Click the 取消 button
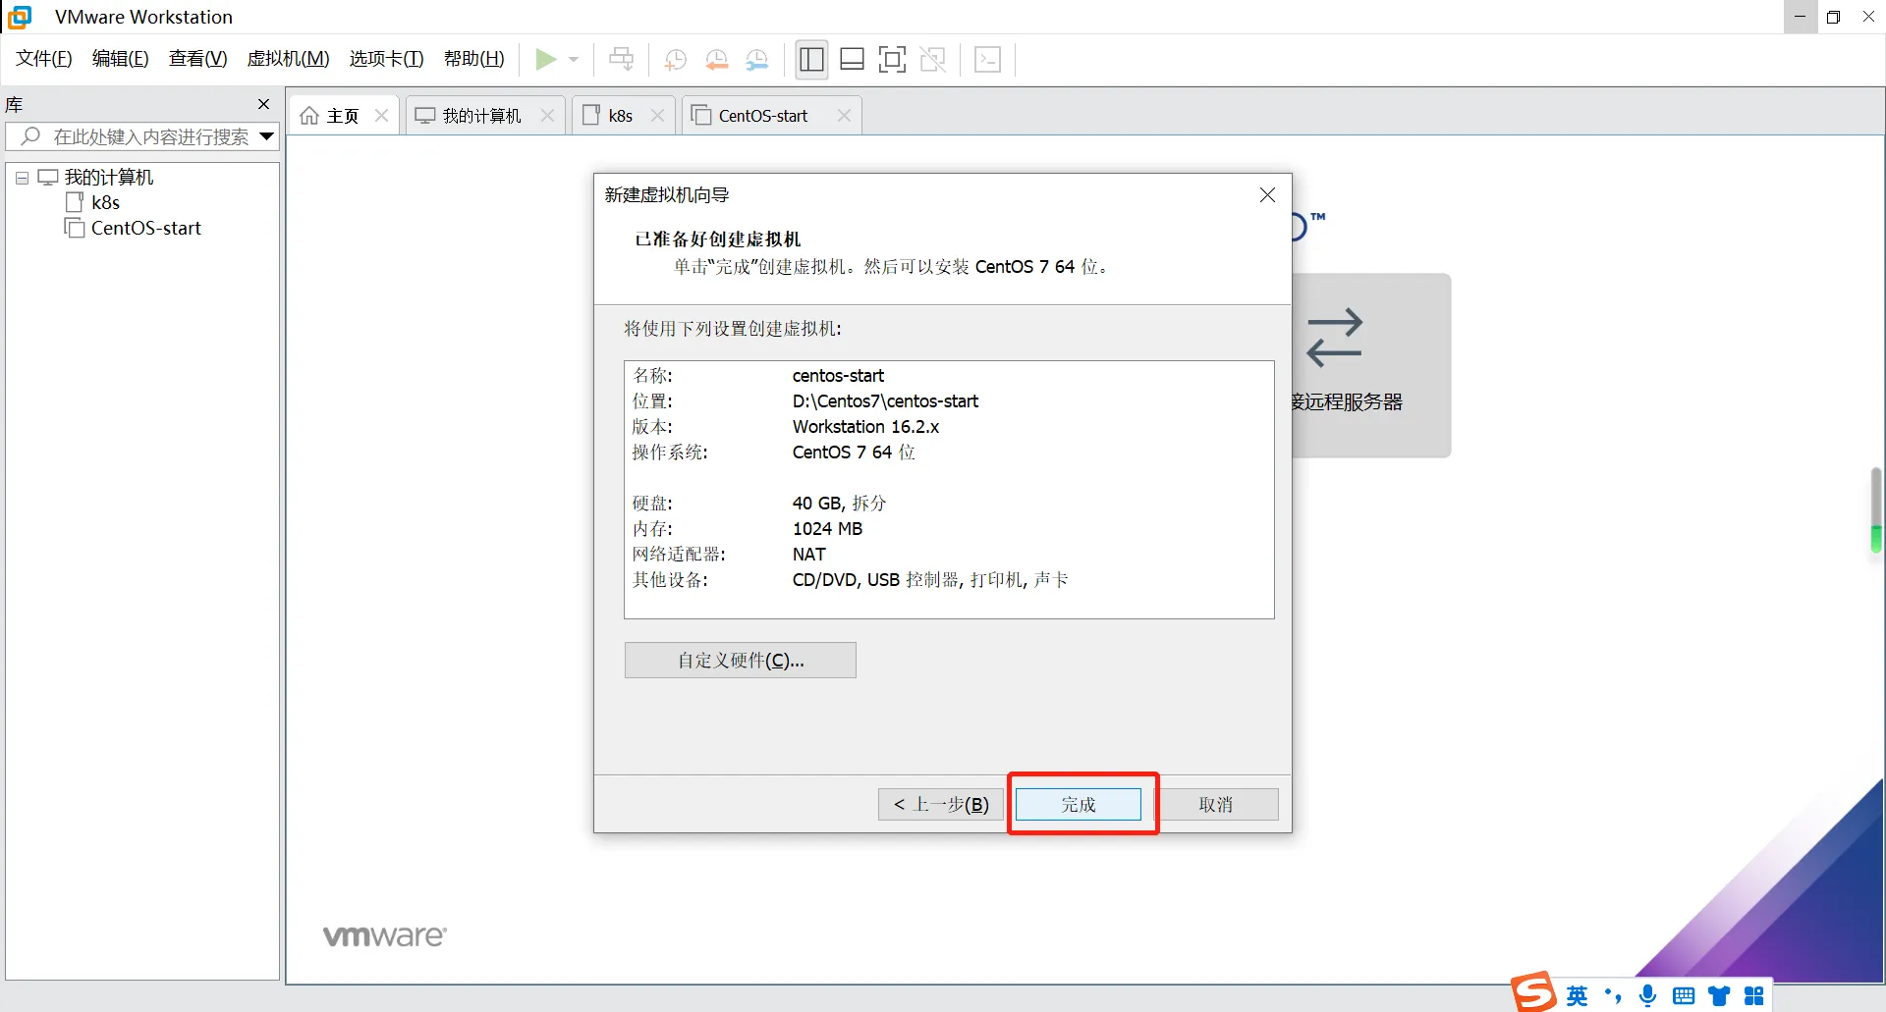This screenshot has width=1886, height=1012. coord(1215,805)
